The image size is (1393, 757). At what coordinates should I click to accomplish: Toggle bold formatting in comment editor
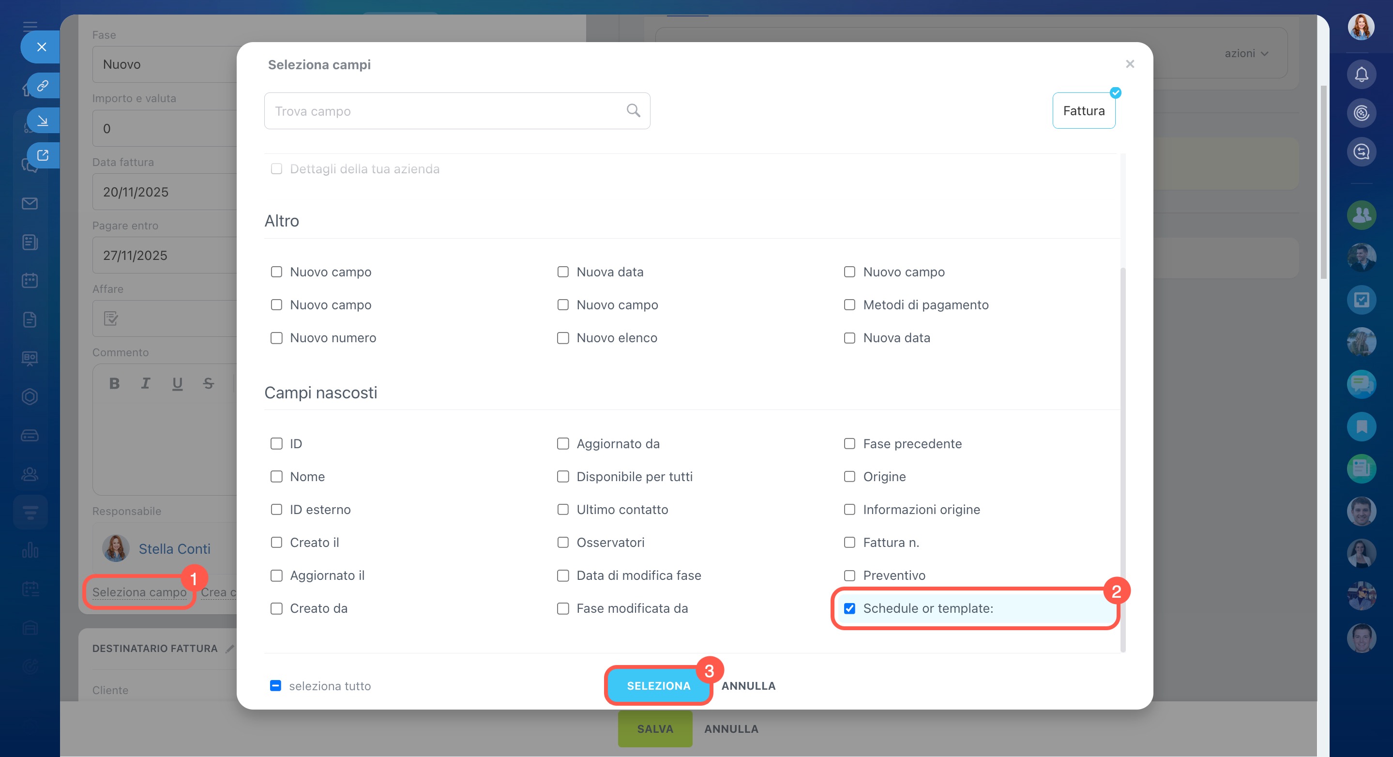(114, 383)
